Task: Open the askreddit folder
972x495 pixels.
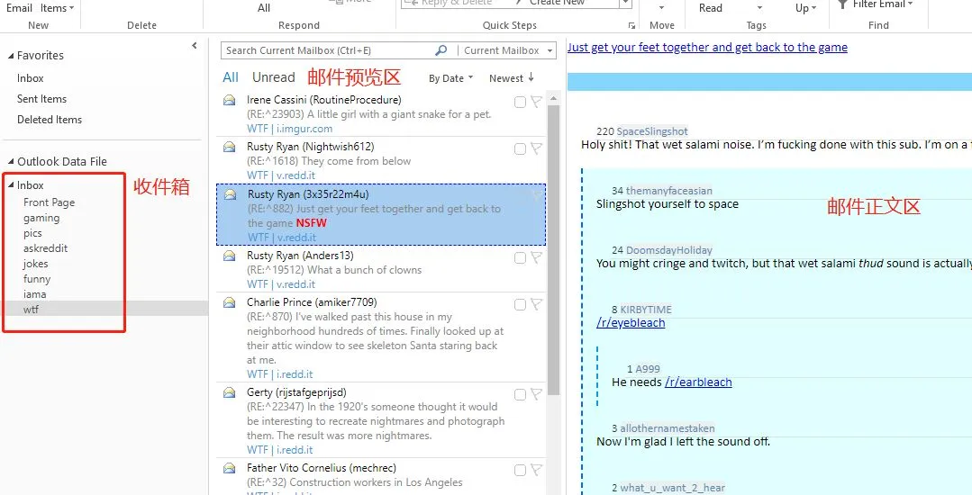Action: (x=46, y=248)
